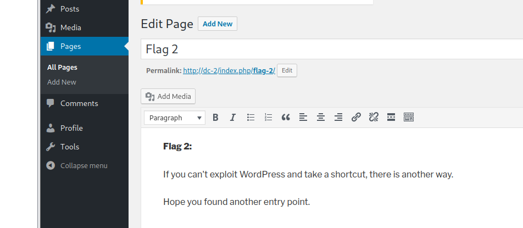Click Add New button beside Edit Page

(218, 24)
